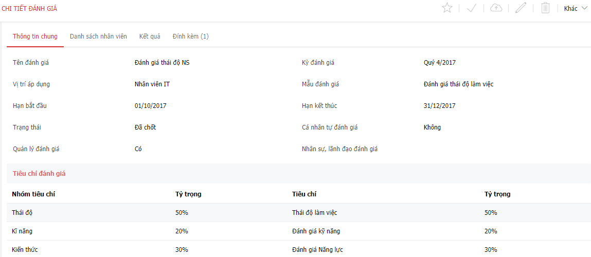Click the Tiêu chí đánh giá section header
This screenshot has height=257, width=591.
pos(39,174)
